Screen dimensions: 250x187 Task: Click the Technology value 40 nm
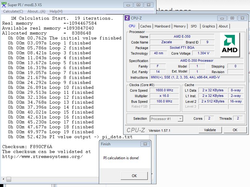point(158,53)
